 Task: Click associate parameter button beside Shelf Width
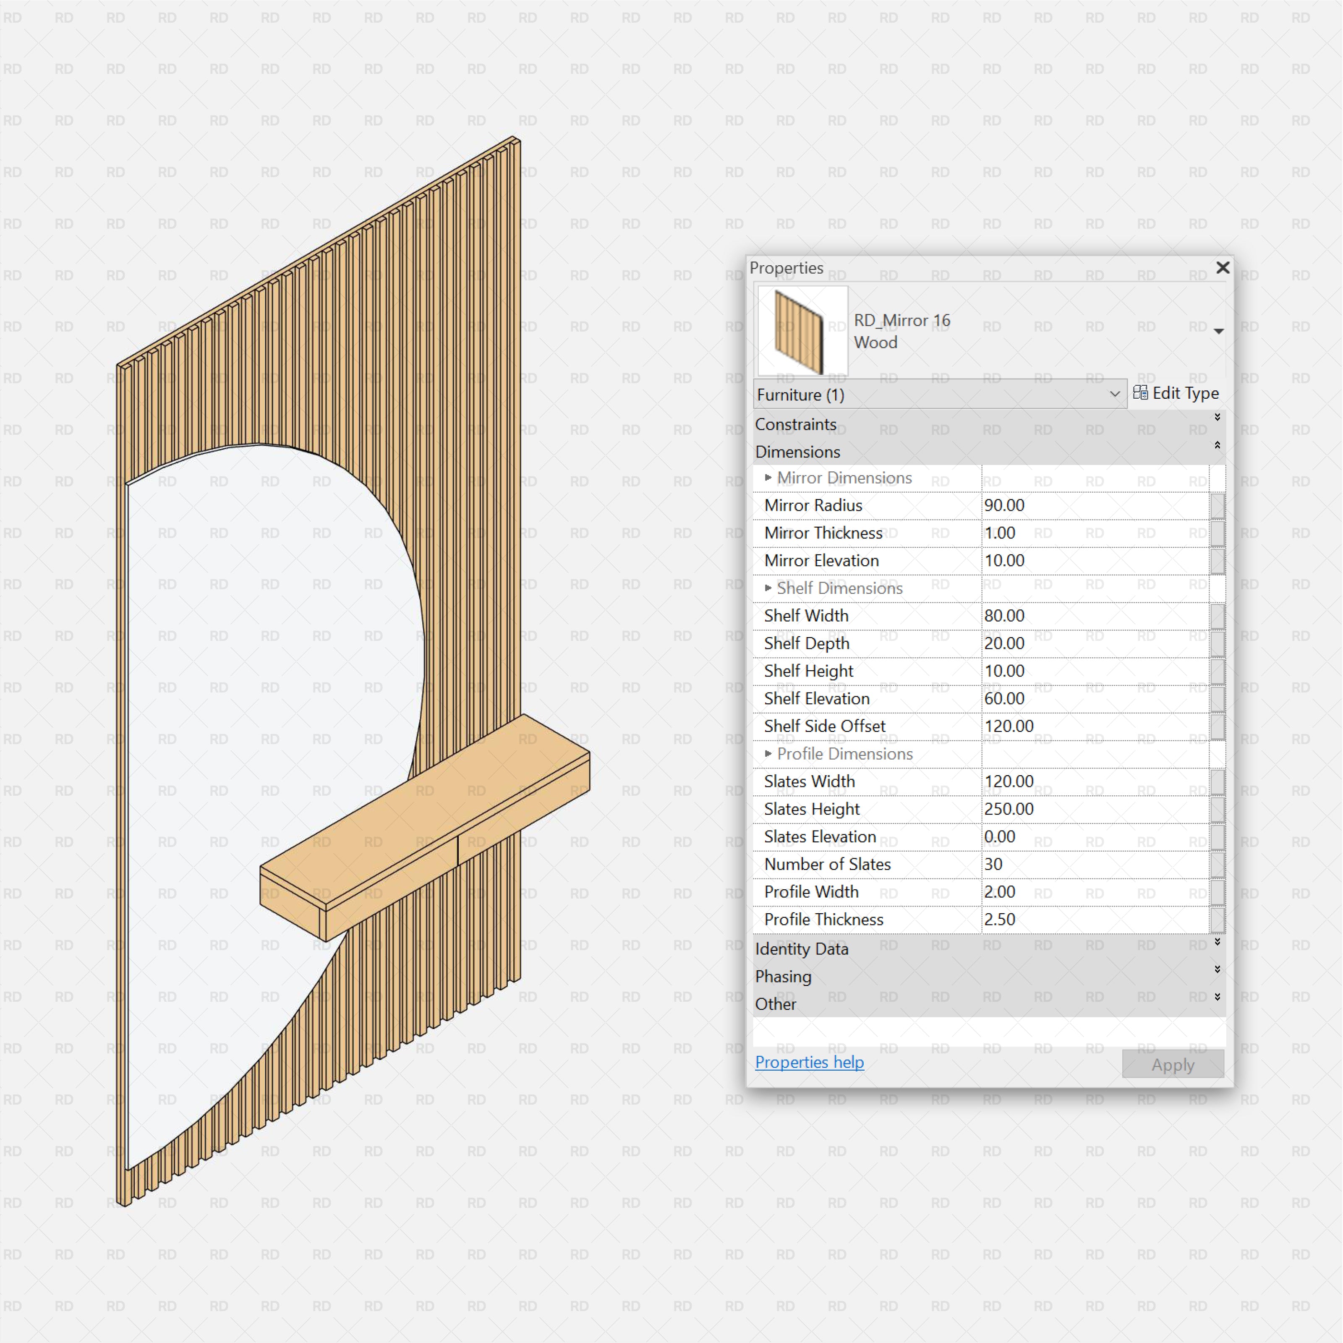point(1218,615)
